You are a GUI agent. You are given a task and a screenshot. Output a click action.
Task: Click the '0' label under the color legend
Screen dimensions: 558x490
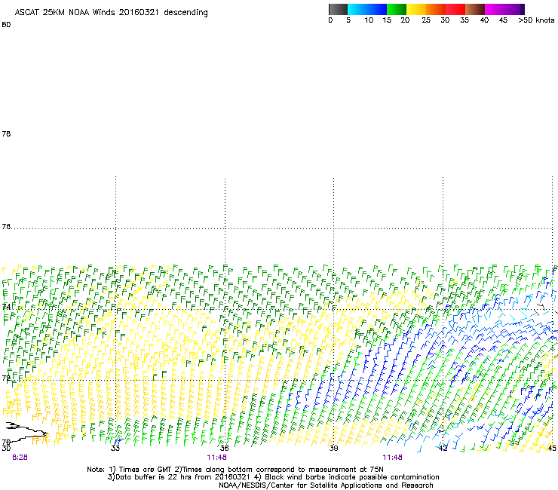tap(330, 20)
